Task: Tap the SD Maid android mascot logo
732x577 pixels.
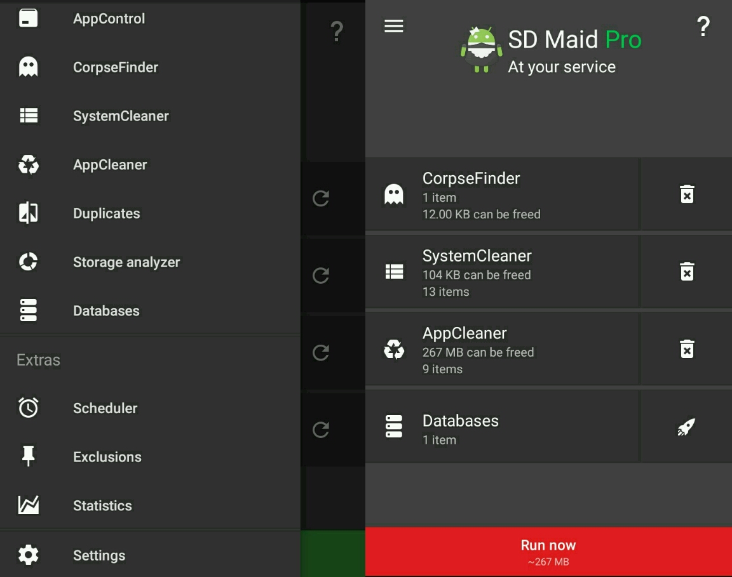Action: 481,50
